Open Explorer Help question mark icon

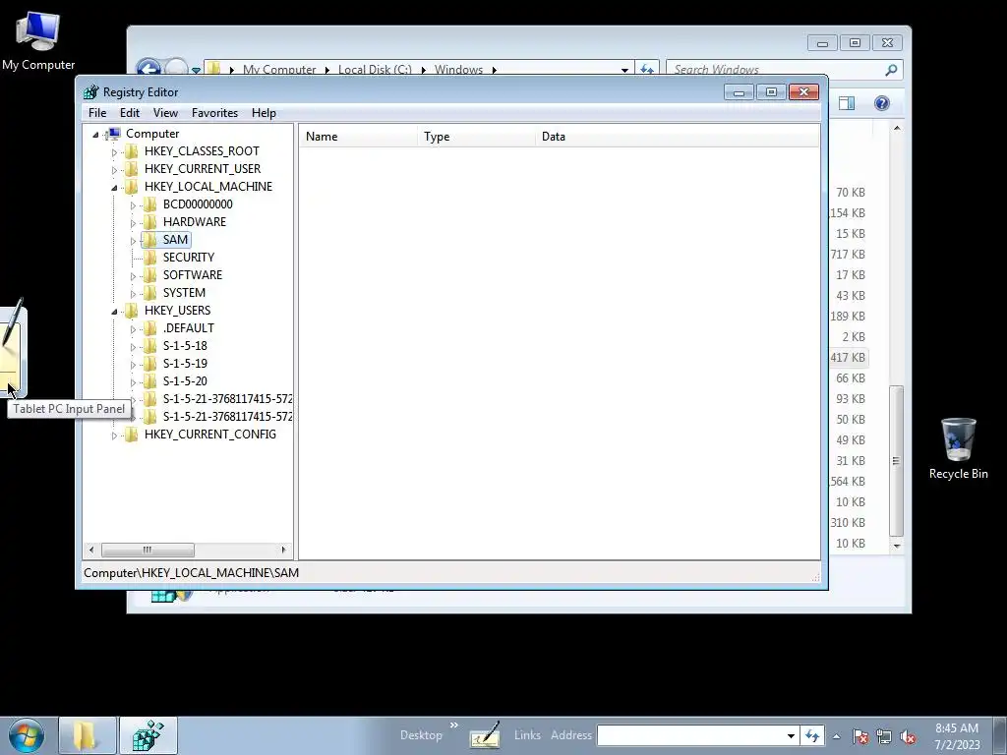882,103
